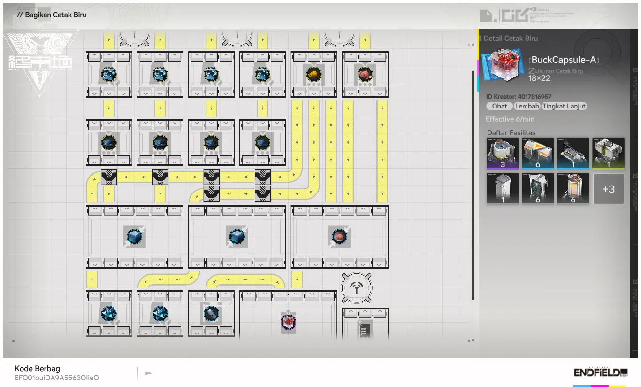Screen dimensions: 641x387
Task: Select the green coil facility icon showing 6
Action: click(538, 188)
